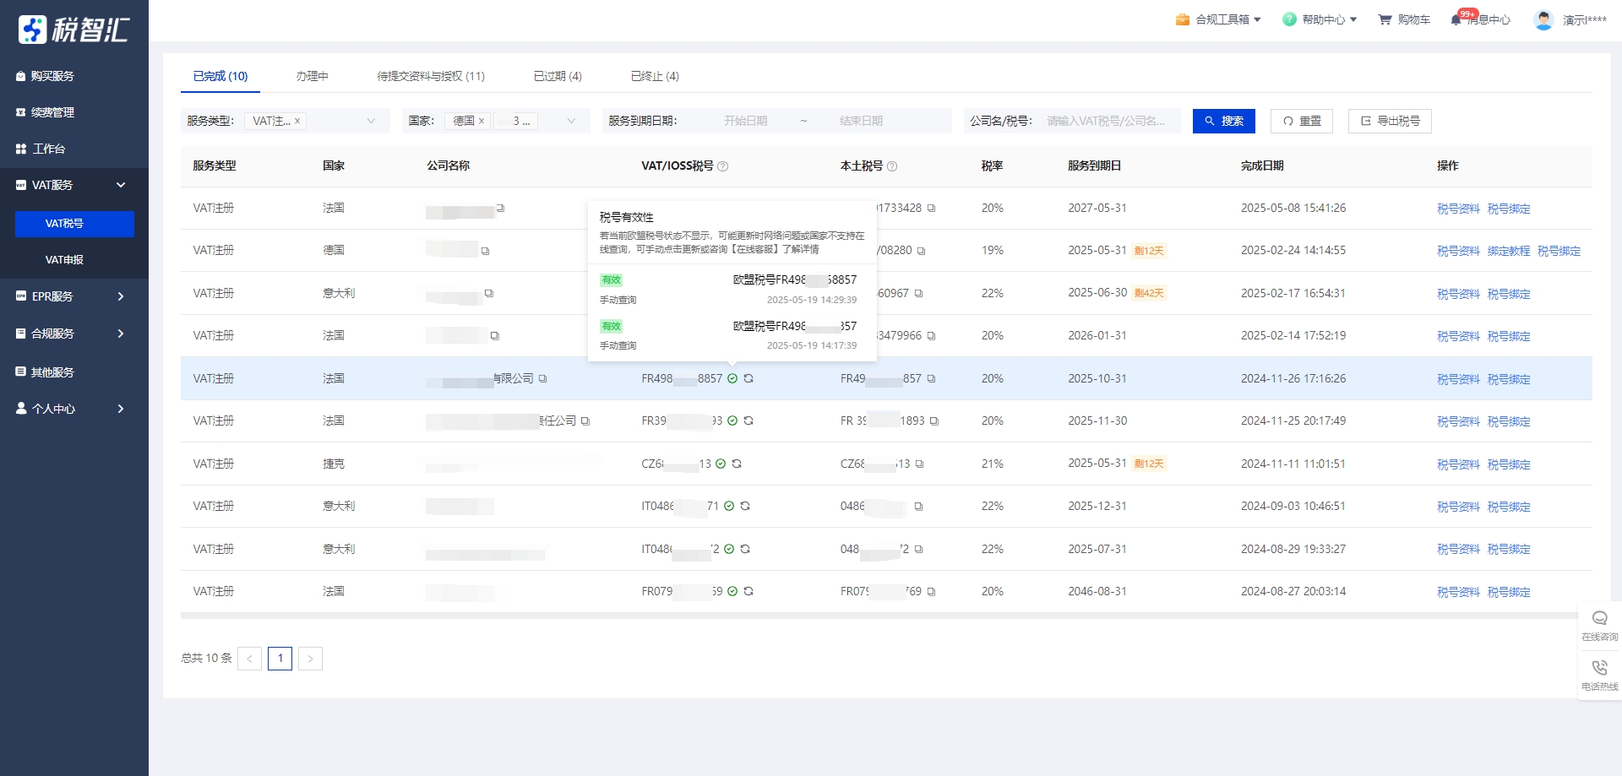
Task: Open the 在线咨询 chat icon
Action: 1599,619
